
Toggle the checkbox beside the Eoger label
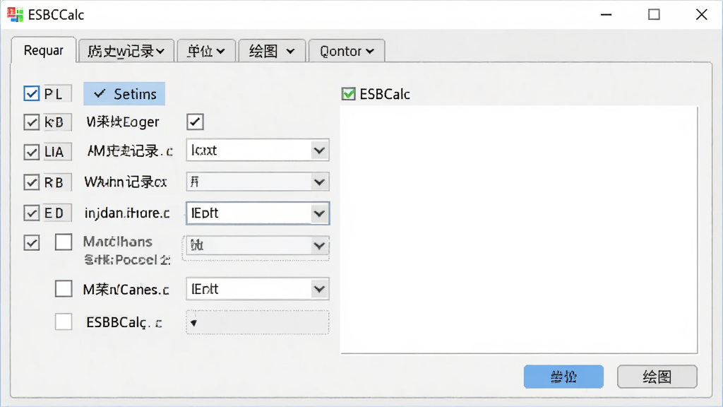[x=195, y=122]
